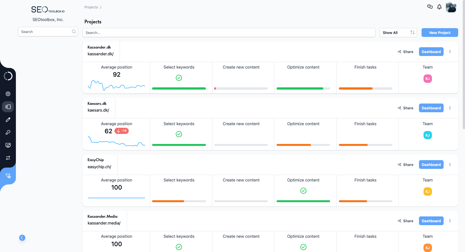Screen dimensions: 465x252
Task: Open the analytics monitor icon in sidebar
Action: pyautogui.click(x=8, y=145)
